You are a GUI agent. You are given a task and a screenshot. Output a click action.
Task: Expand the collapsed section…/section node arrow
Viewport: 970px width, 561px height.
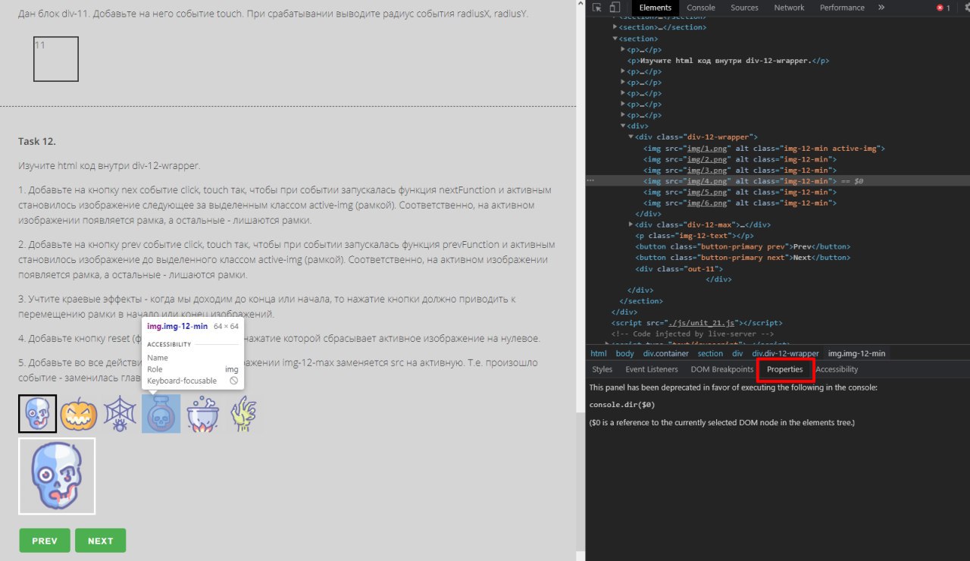tap(615, 27)
